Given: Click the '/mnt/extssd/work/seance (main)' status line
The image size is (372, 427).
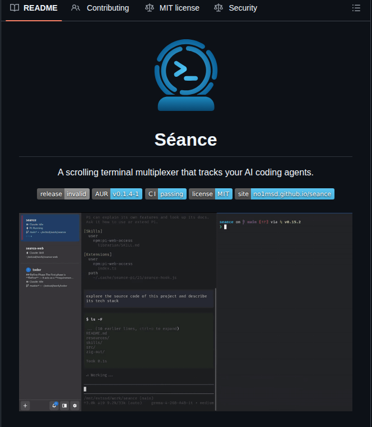Looking at the screenshot, I should (119, 398).
